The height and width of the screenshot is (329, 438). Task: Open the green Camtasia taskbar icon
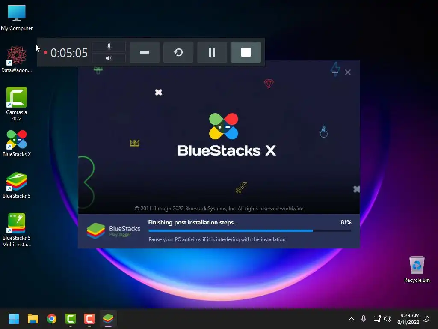(71, 319)
